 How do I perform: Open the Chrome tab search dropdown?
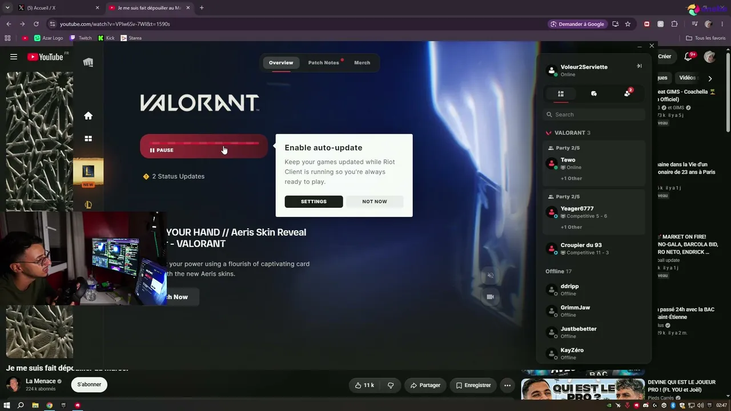point(7,7)
